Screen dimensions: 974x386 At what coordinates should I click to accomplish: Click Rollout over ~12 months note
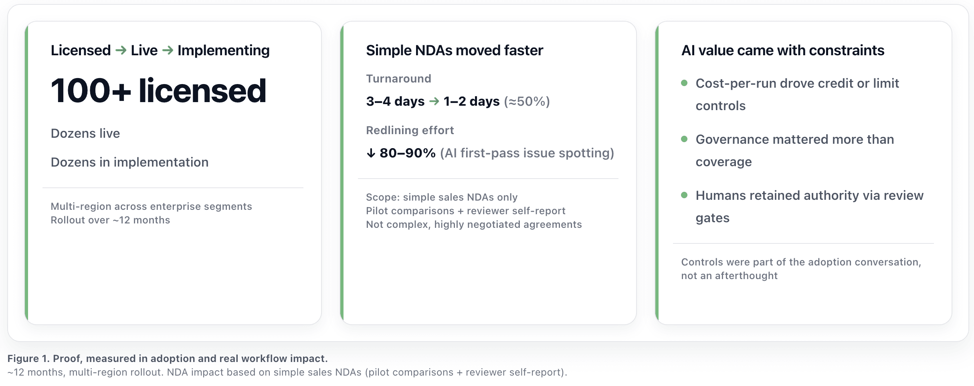[x=110, y=220]
